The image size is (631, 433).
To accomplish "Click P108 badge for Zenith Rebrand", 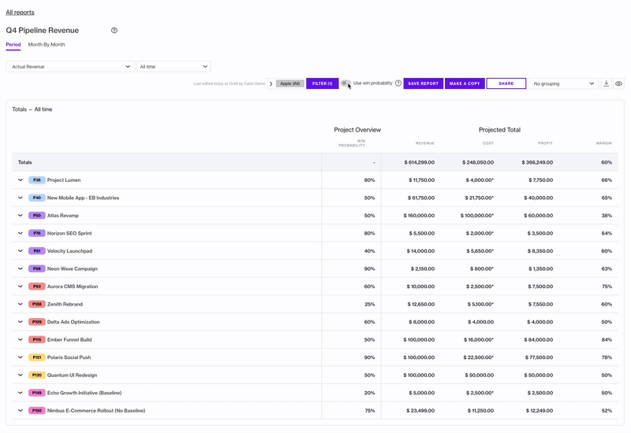I will point(36,304).
